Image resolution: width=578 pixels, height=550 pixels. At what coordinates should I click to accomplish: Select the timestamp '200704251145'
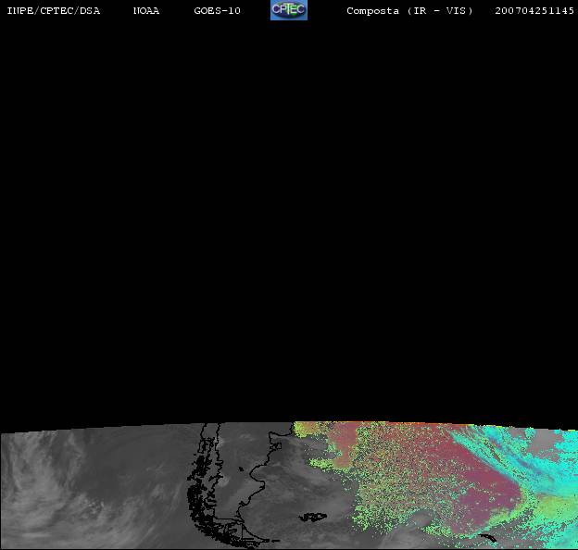click(534, 11)
